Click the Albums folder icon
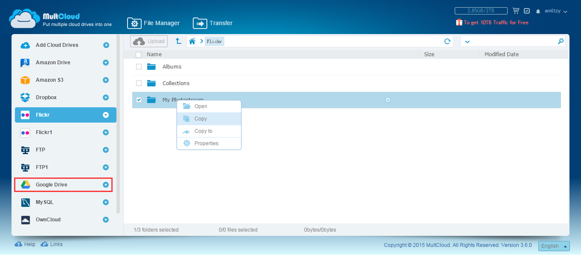 click(x=151, y=67)
